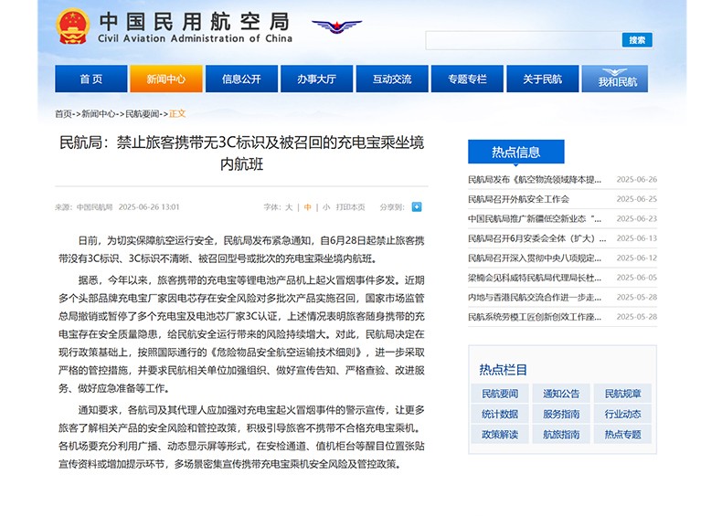The width and height of the screenshot is (722, 516).
Task: Click the date 2025-06-25 in hot news
Action: click(x=637, y=199)
